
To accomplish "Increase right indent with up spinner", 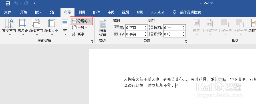I will [x=146, y=33].
